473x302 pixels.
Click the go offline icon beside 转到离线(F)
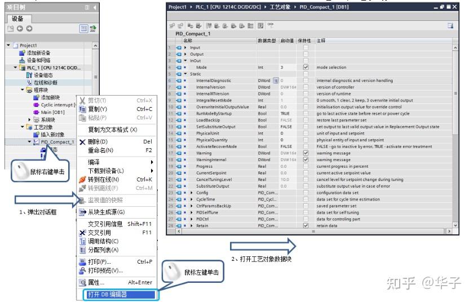(82, 188)
